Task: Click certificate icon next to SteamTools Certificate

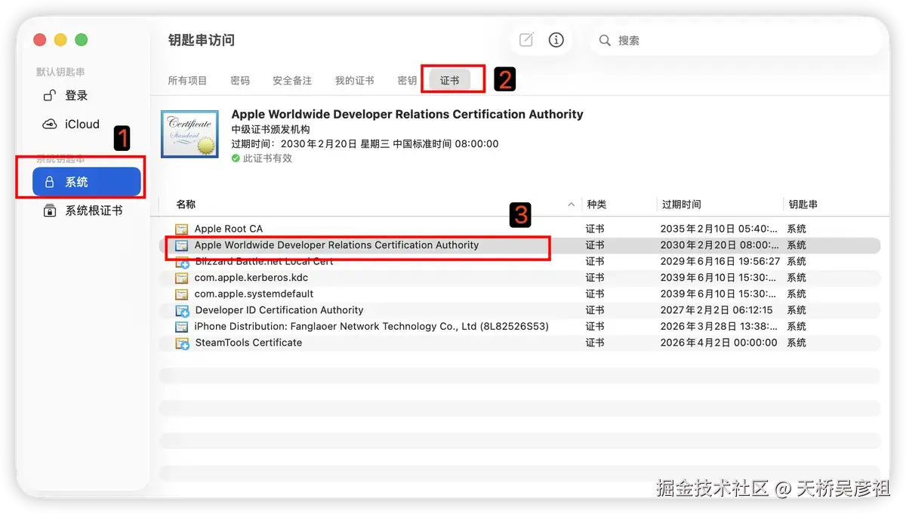Action: pos(181,343)
